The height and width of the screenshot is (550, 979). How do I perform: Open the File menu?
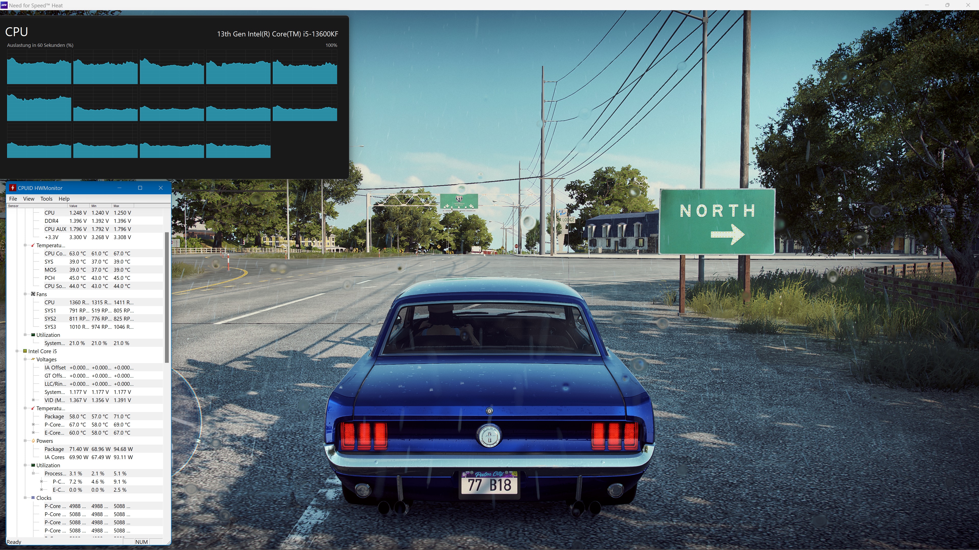tap(13, 199)
